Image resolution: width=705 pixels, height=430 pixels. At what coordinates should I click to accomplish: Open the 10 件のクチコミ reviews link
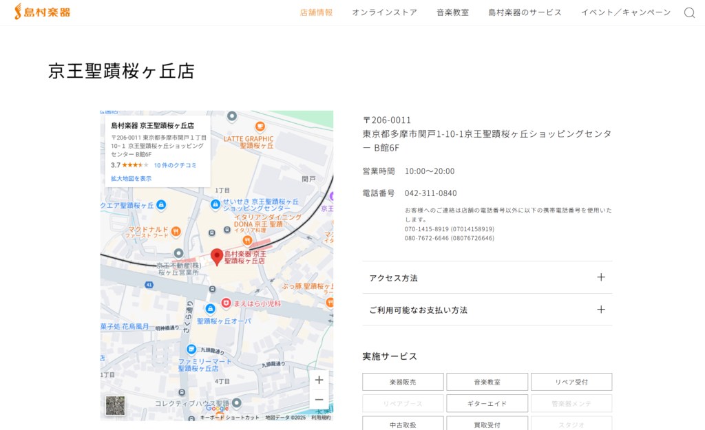(x=175, y=165)
